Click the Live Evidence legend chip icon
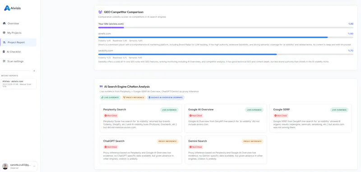This screenshot has width=361, height=172. 102,98
